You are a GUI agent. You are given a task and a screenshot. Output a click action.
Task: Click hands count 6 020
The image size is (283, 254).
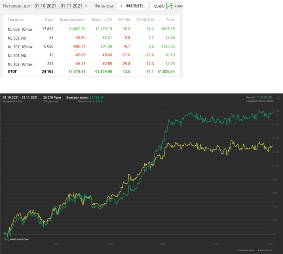tap(49, 46)
